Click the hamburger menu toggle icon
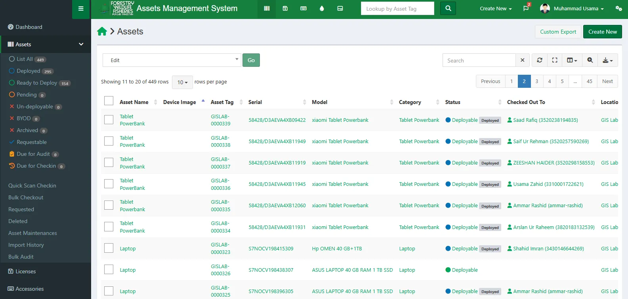This screenshot has height=299, width=628. click(x=81, y=9)
